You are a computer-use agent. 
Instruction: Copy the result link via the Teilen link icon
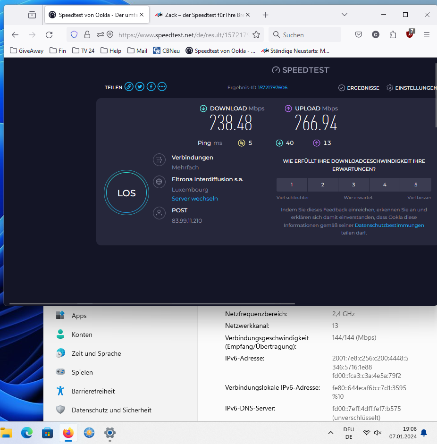[x=129, y=87]
